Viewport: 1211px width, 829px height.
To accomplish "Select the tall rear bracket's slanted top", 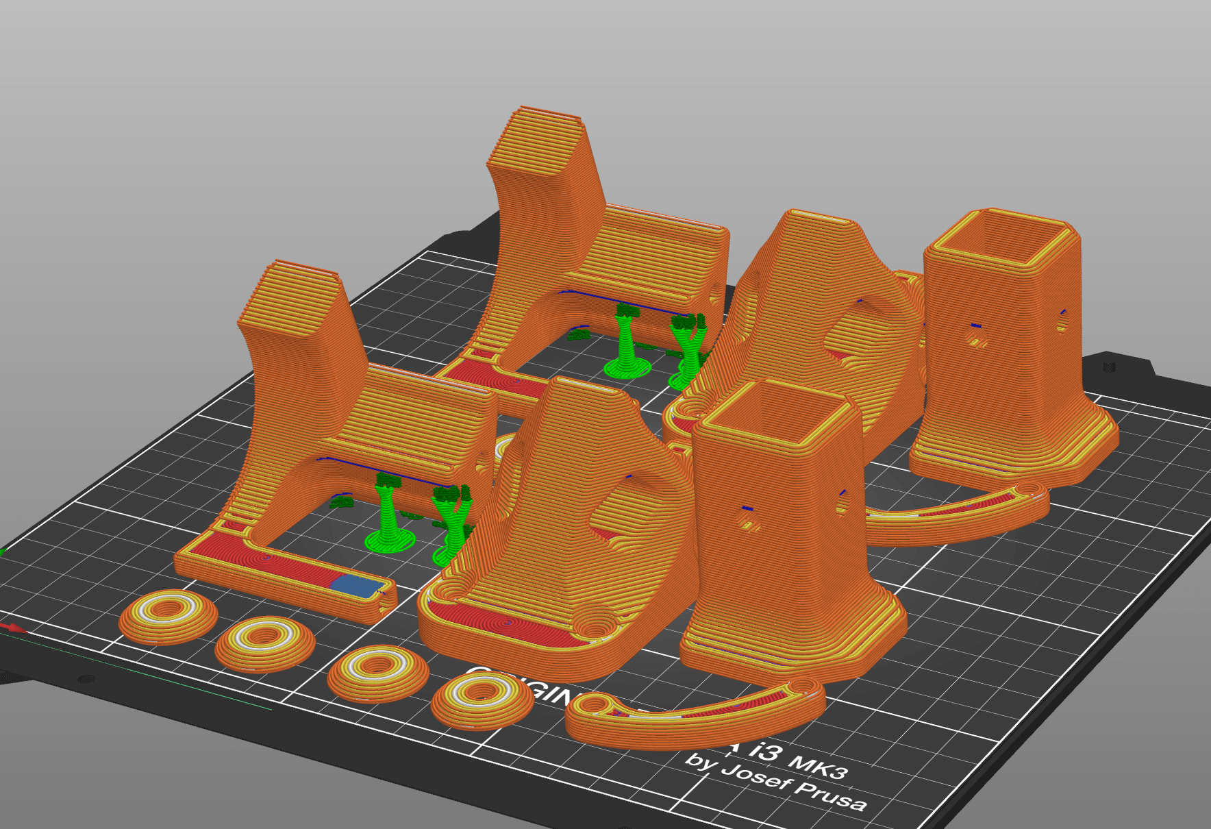I will point(536,141).
